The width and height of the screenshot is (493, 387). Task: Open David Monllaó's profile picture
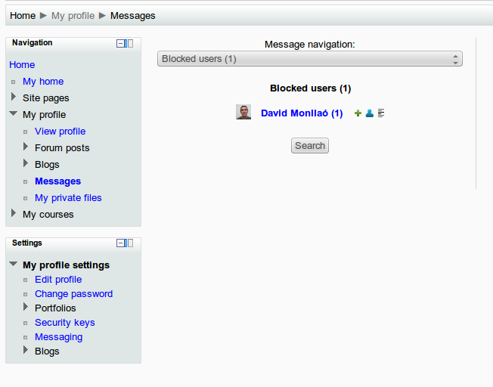243,112
